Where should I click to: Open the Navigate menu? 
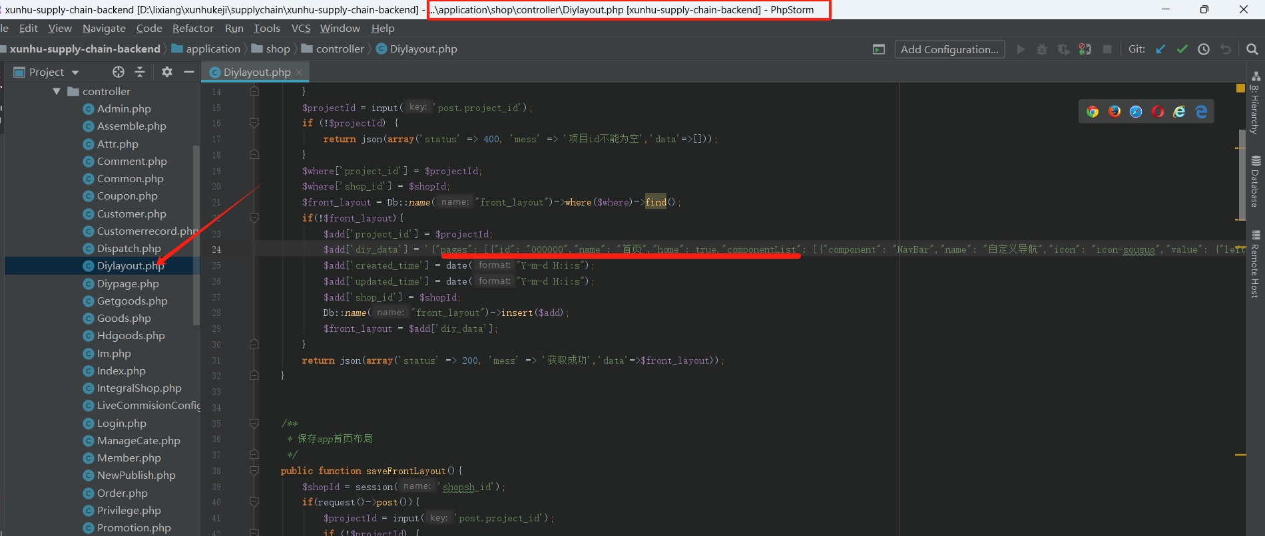coord(104,28)
